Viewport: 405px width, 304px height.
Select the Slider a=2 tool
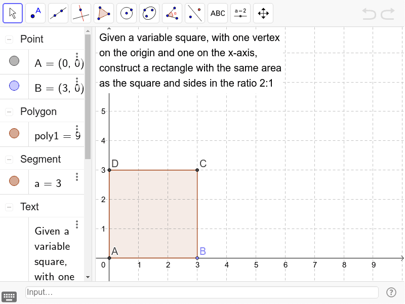coord(240,13)
